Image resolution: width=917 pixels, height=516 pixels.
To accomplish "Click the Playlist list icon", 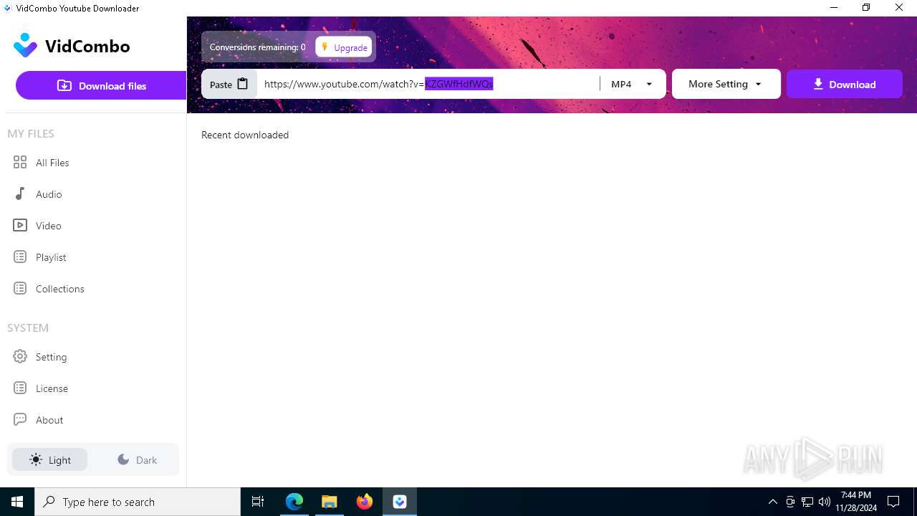I will pyautogui.click(x=20, y=257).
